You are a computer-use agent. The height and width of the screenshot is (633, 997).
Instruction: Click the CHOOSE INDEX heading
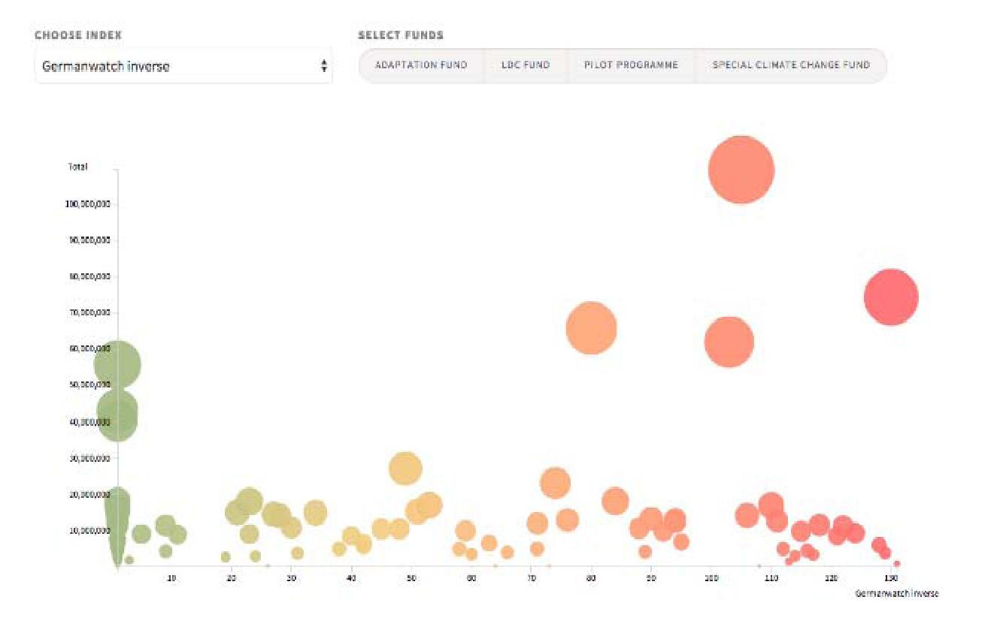coord(78,35)
